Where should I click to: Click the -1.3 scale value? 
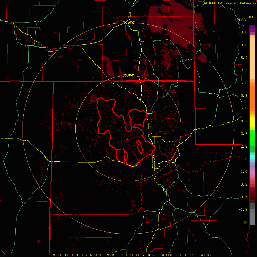click(243, 210)
